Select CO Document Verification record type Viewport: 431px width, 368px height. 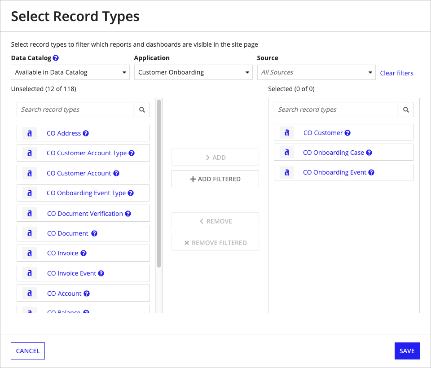[x=84, y=213]
